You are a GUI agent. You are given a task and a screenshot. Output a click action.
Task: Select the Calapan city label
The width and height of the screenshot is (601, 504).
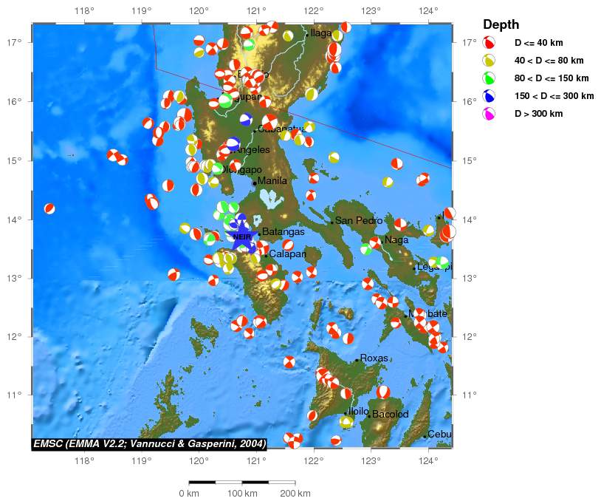pos(287,254)
